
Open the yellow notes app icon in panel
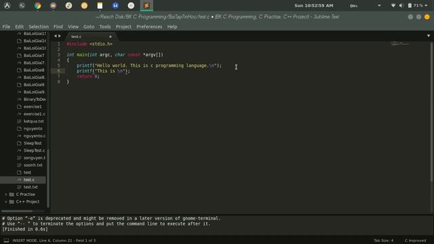click(x=100, y=5)
